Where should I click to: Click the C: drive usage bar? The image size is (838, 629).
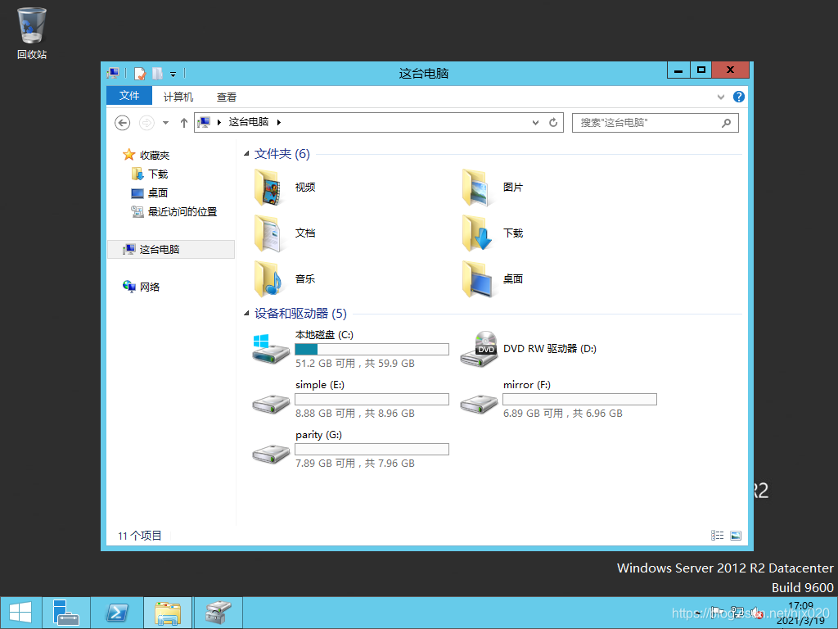coord(372,349)
